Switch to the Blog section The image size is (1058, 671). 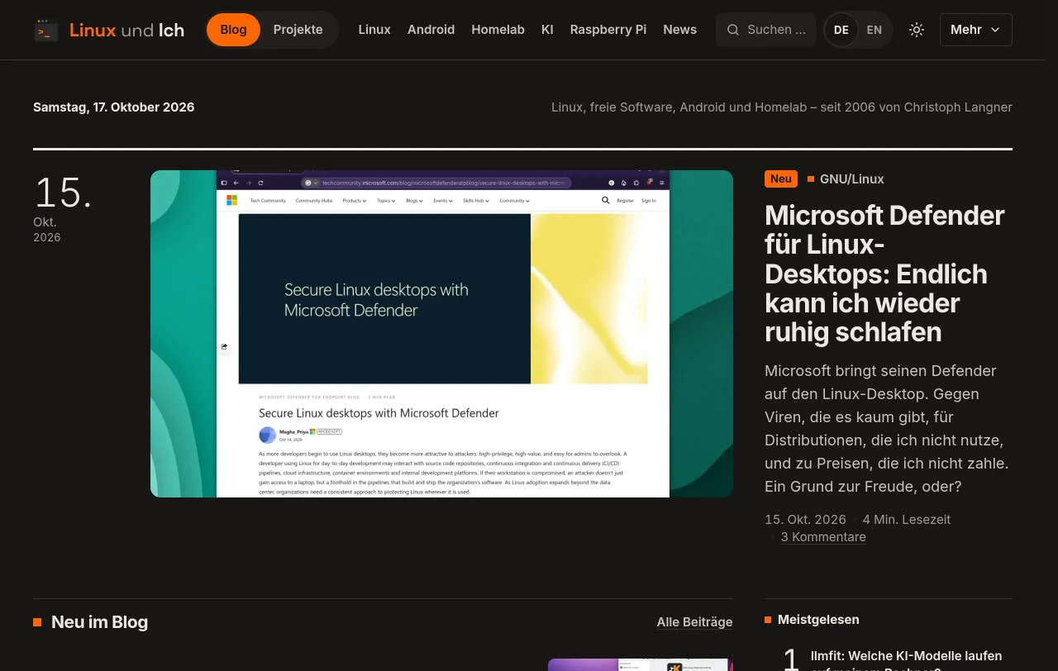pyautogui.click(x=233, y=30)
